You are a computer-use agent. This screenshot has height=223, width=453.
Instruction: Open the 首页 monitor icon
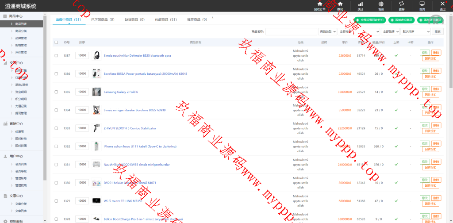tap(422, 5)
